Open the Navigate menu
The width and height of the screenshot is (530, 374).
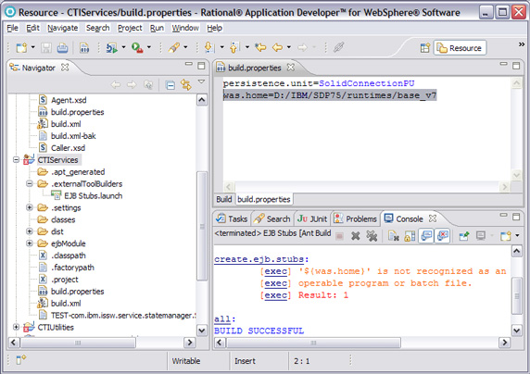pos(62,28)
